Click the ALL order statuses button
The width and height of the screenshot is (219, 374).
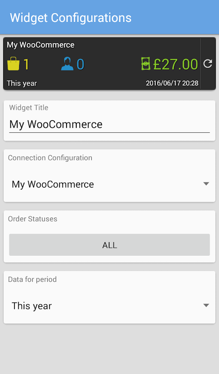coord(109,245)
